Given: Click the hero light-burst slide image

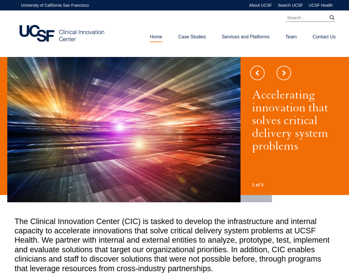Looking at the screenshot, I should tap(124, 129).
